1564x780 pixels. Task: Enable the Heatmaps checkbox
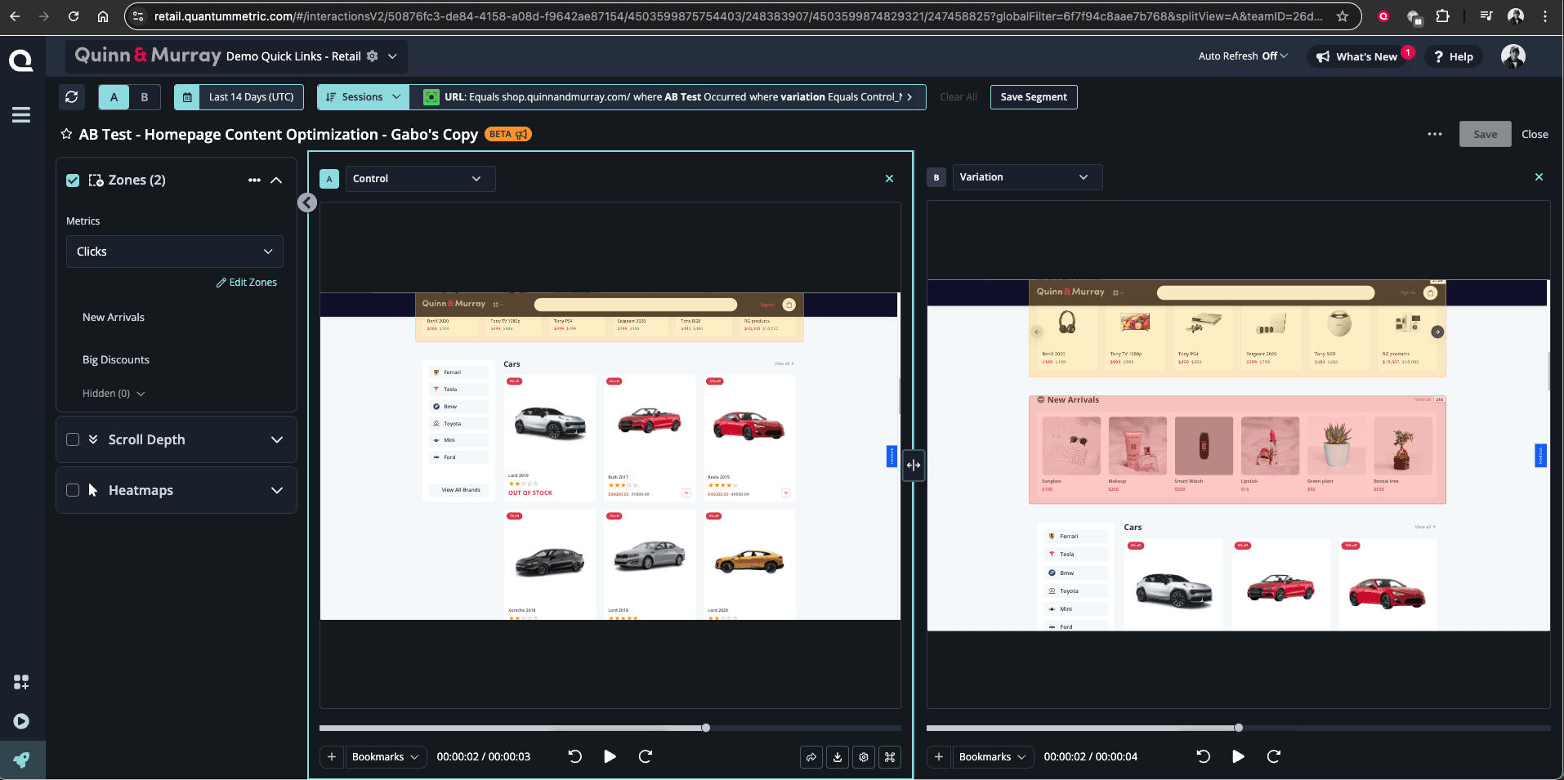pos(73,490)
